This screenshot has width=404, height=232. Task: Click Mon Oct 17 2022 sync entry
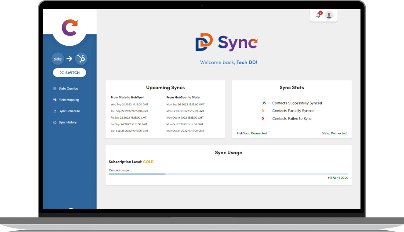coord(185,124)
